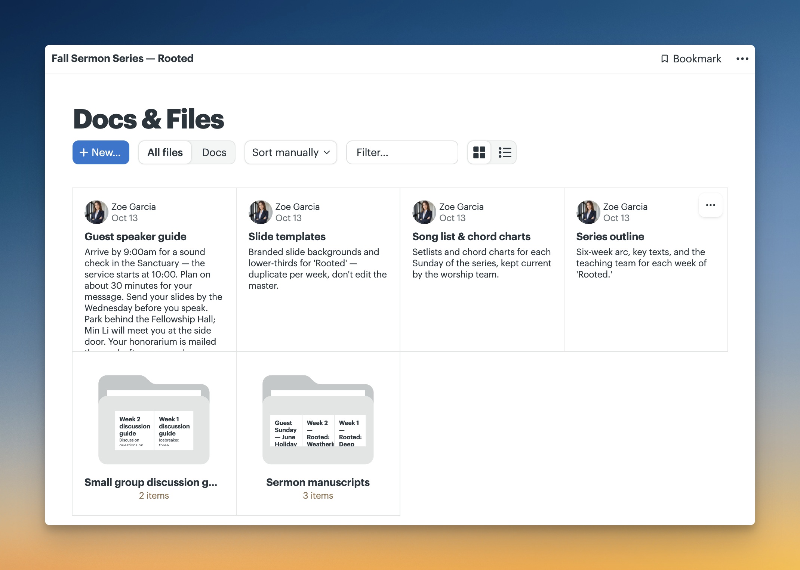The height and width of the screenshot is (570, 800).
Task: Open the Small group discussion folder icon
Action: [154, 419]
